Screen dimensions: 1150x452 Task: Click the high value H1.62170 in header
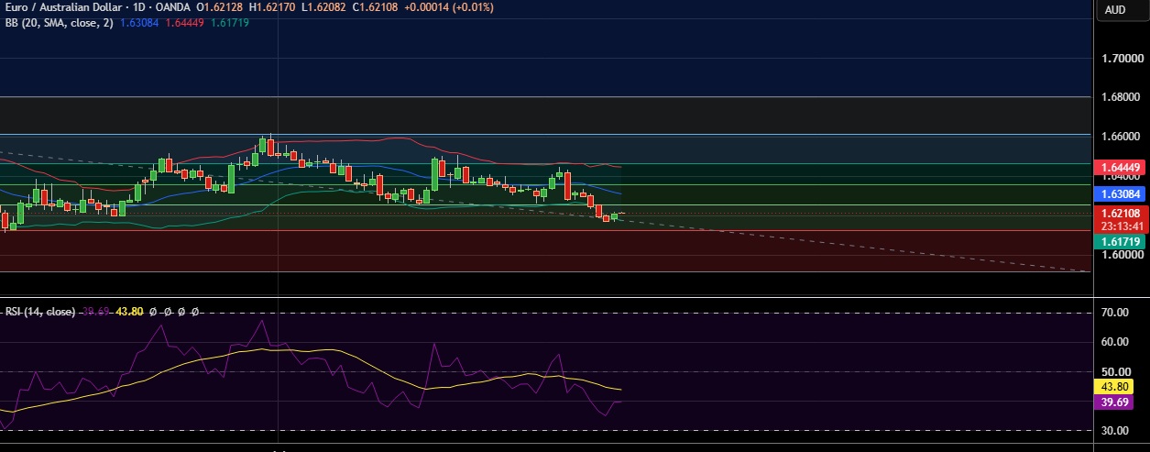pos(272,7)
